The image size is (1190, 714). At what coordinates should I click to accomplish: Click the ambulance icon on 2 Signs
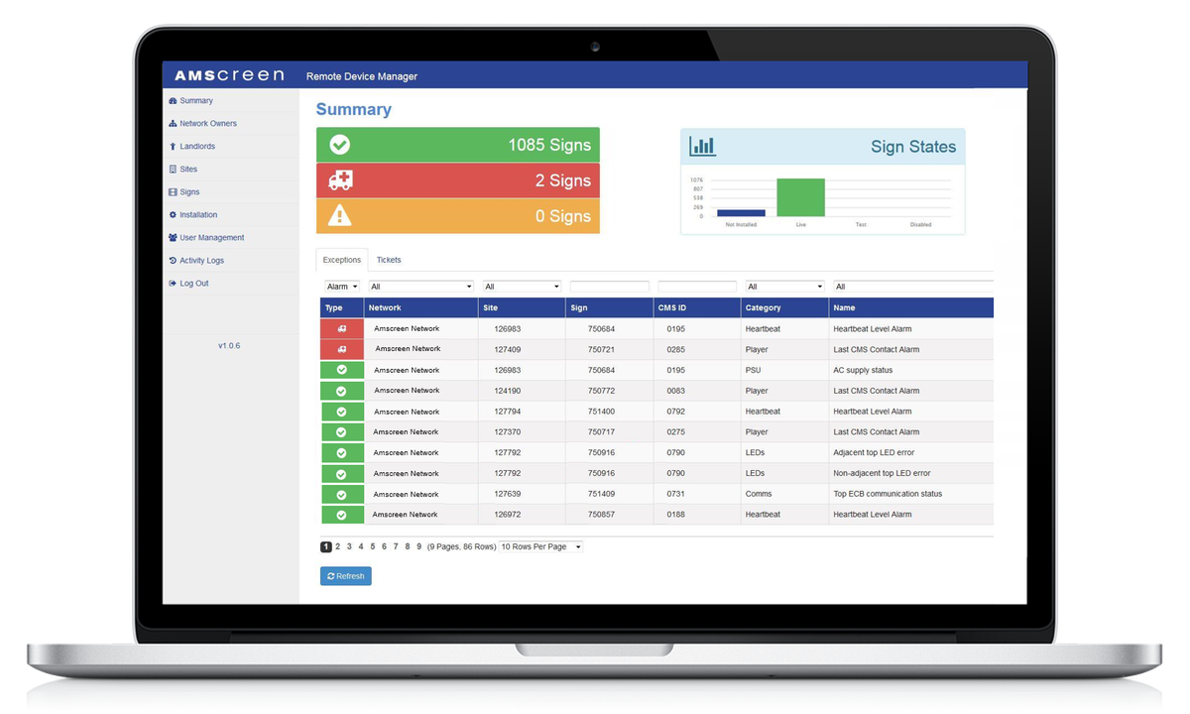click(x=340, y=180)
